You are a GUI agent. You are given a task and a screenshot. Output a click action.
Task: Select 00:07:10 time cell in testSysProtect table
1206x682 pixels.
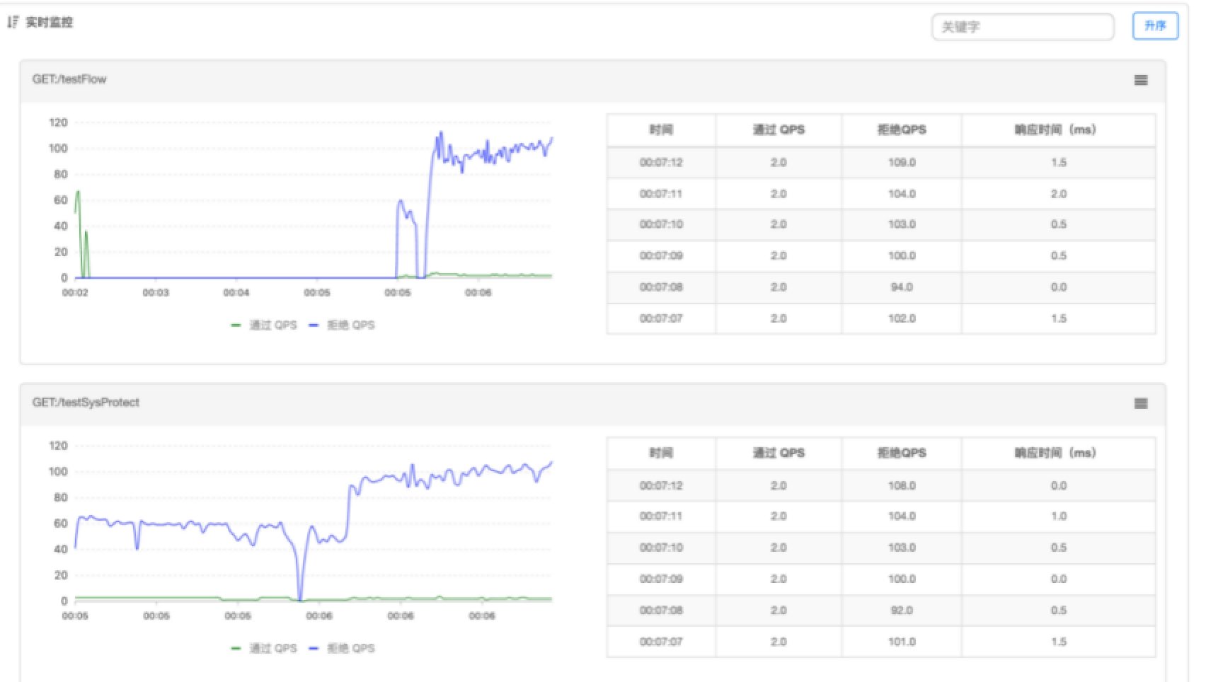(x=661, y=548)
